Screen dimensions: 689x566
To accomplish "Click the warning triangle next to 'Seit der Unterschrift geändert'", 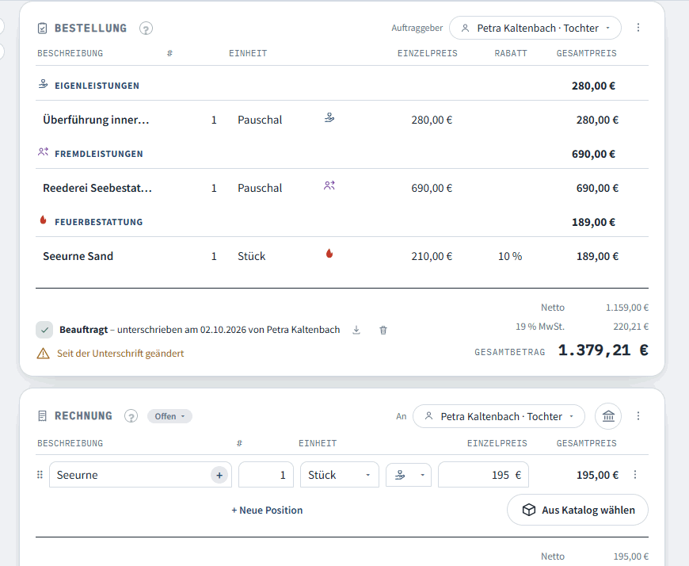I will pyautogui.click(x=43, y=353).
